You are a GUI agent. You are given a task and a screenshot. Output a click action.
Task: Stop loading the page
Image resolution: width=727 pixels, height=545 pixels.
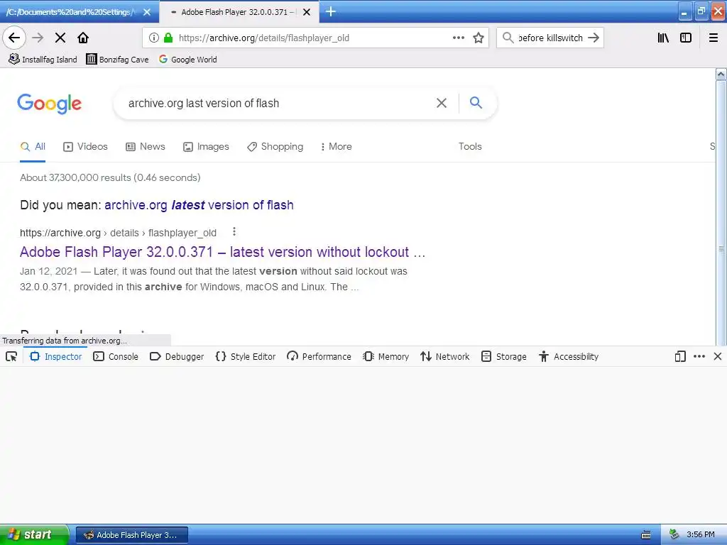[60, 38]
